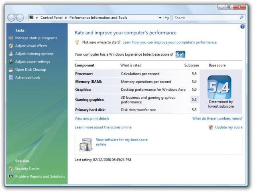
Task: Open Adjust visual effects task
Action: (31, 46)
